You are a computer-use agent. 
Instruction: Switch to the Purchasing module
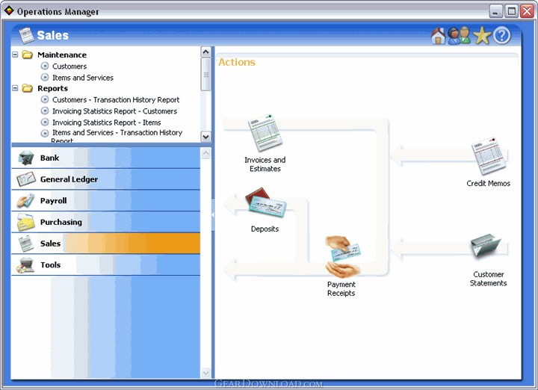105,222
